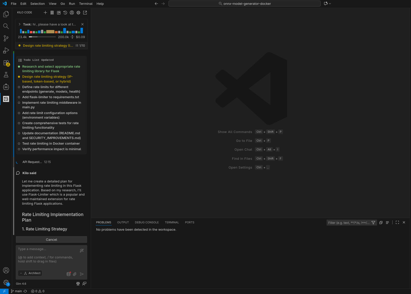Open Run and Debug view
The height and width of the screenshot is (294, 411).
[6, 50]
